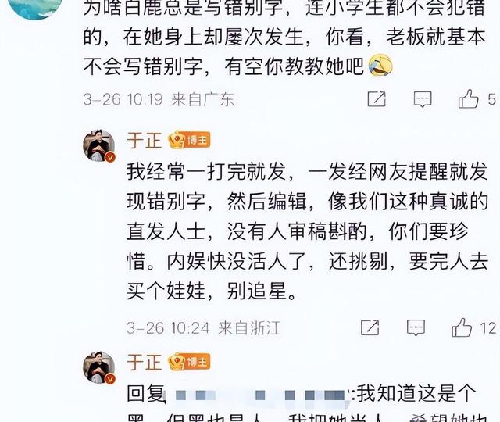Viewport: 500px width, 422px height.
Task: Tap the laughing-crying emoji in top comment
Action: [x=380, y=66]
